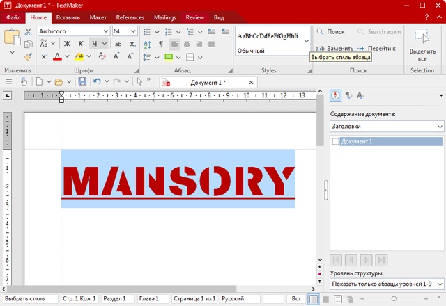The image size is (446, 306).
Task: Set left paragraph alignment
Action: pos(175,45)
